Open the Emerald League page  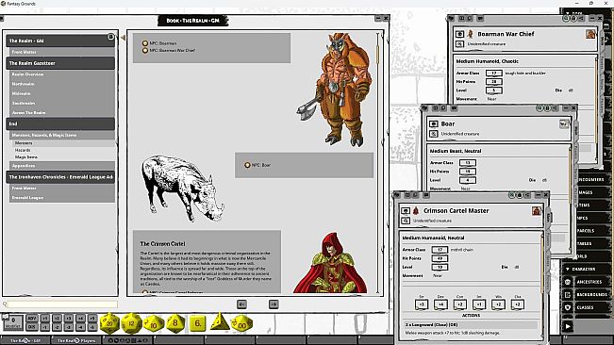[62, 198]
